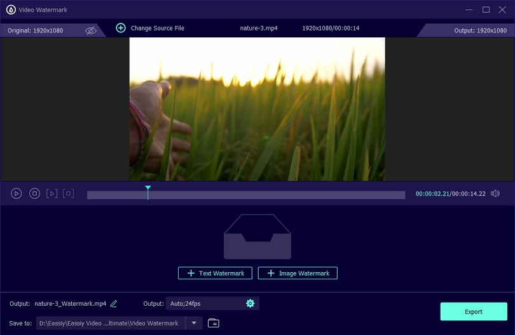Click the nature-3_Watermark.mp4 output name
Viewport: 515px width, 335px height.
click(x=71, y=303)
